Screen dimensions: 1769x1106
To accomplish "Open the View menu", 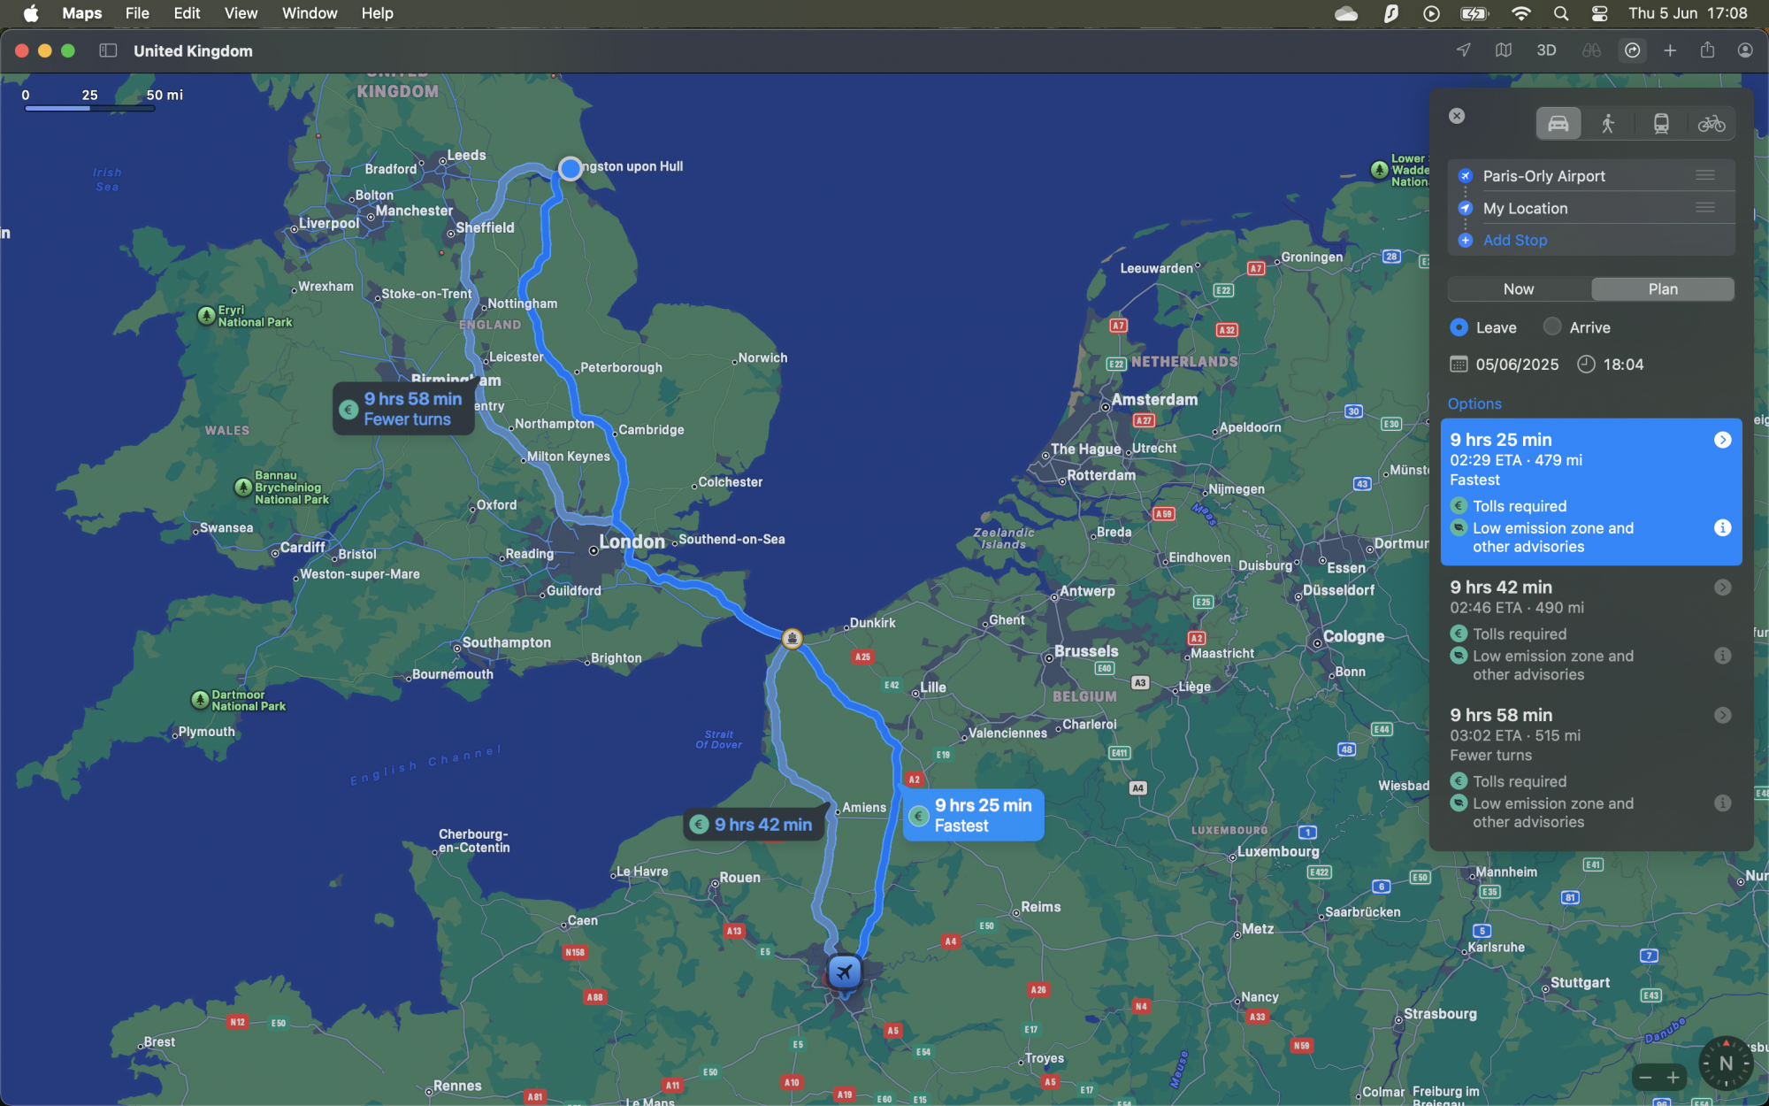I will click(x=241, y=13).
